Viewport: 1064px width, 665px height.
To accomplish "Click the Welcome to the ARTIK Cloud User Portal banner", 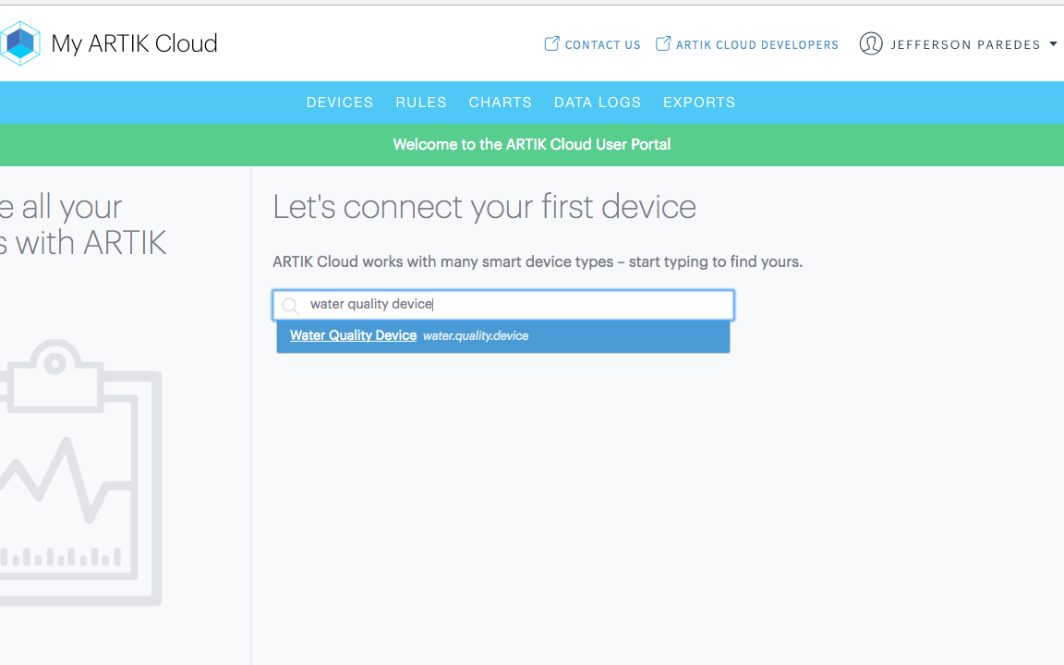I will (532, 144).
